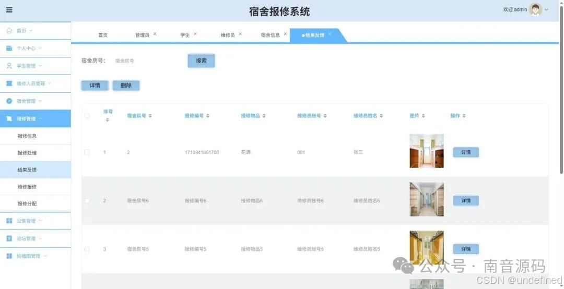The height and width of the screenshot is (289, 564).
Task: Open 详情 for row 报修编号5
Action: tap(466, 249)
